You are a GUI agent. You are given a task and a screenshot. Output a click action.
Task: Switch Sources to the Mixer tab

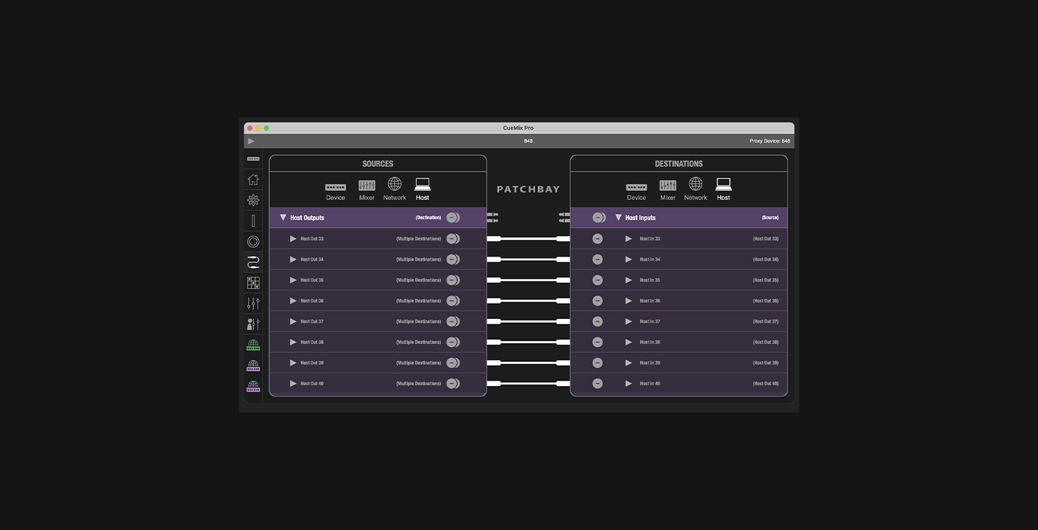(367, 190)
